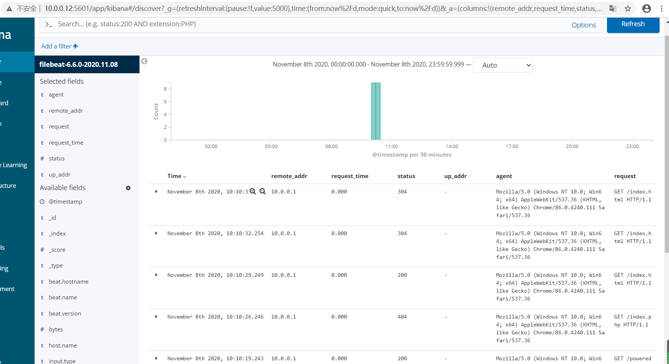
Task: Bookmark page with browser star icon
Action: (x=628, y=8)
